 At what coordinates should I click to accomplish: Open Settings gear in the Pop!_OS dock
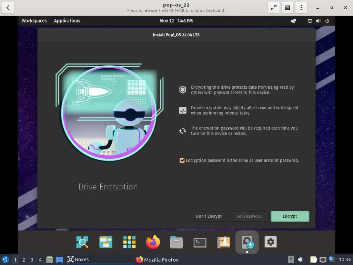click(270, 242)
